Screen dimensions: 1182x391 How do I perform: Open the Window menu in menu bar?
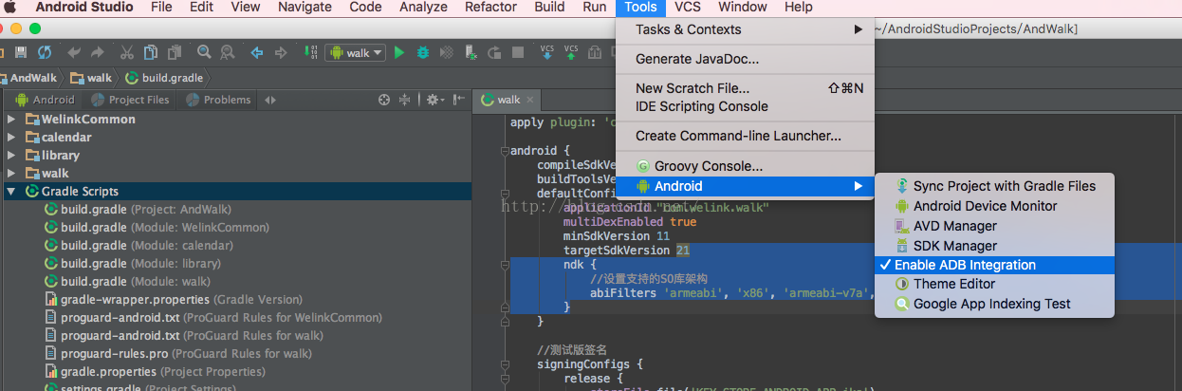(743, 7)
